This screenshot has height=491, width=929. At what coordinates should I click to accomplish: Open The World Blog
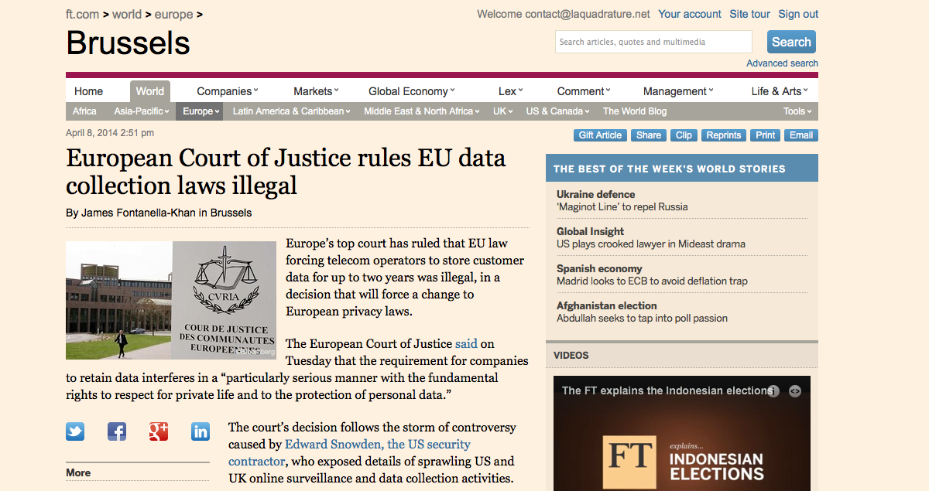[x=635, y=111]
